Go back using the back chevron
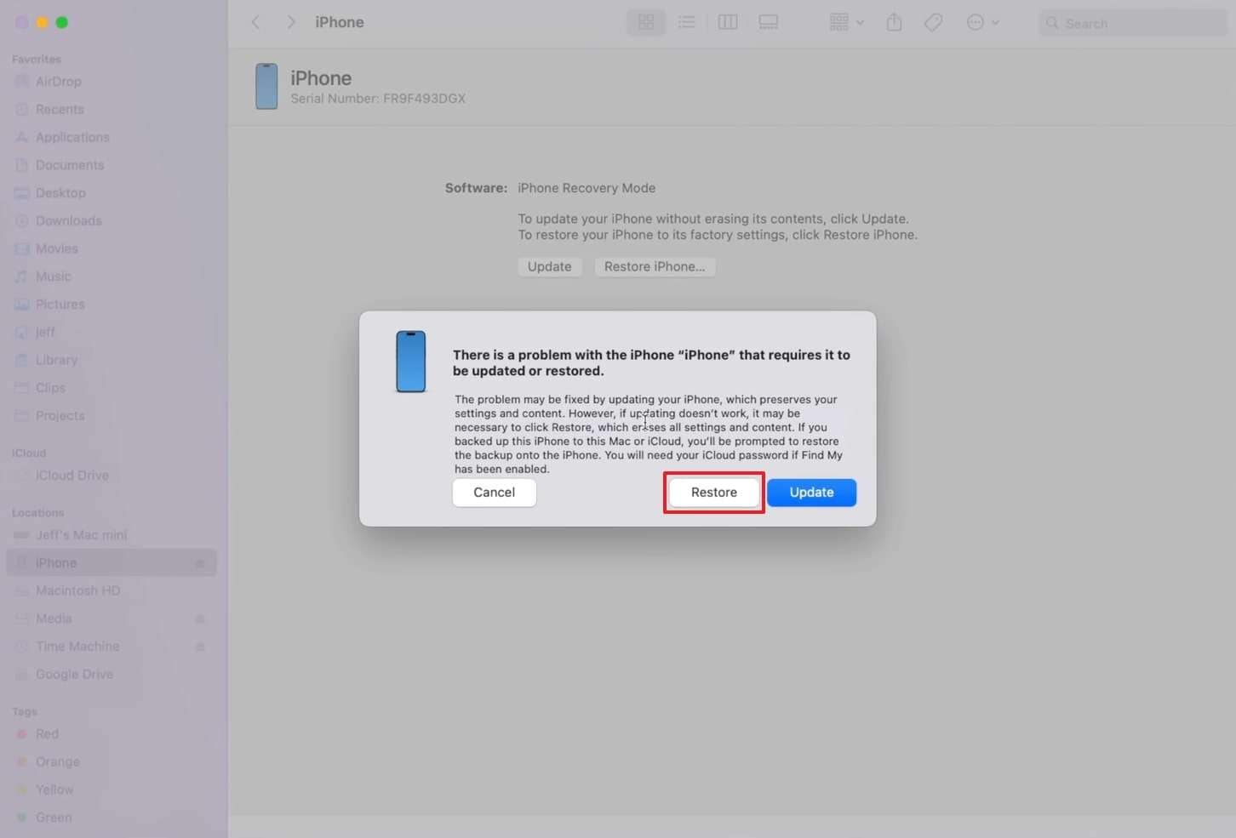 click(255, 22)
